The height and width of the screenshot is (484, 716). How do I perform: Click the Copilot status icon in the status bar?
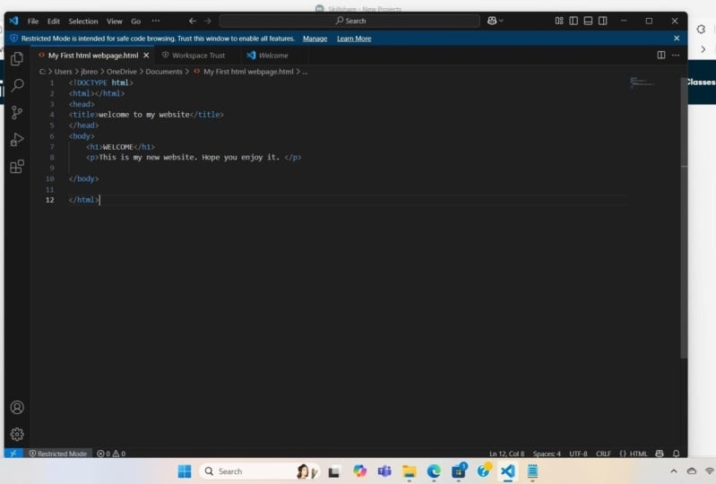click(660, 454)
